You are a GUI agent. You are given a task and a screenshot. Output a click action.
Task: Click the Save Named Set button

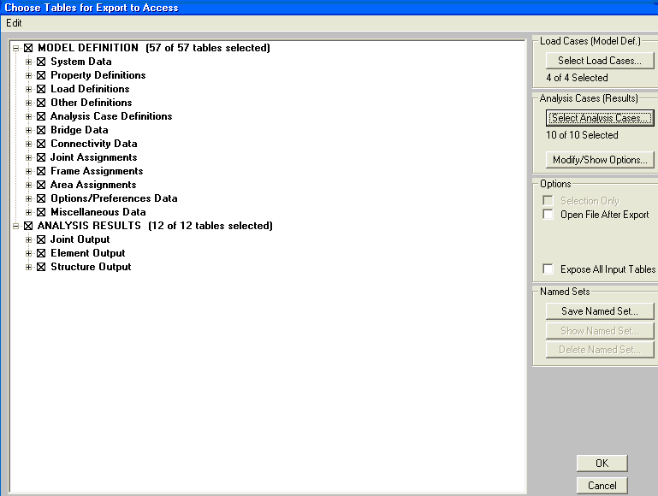[600, 311]
